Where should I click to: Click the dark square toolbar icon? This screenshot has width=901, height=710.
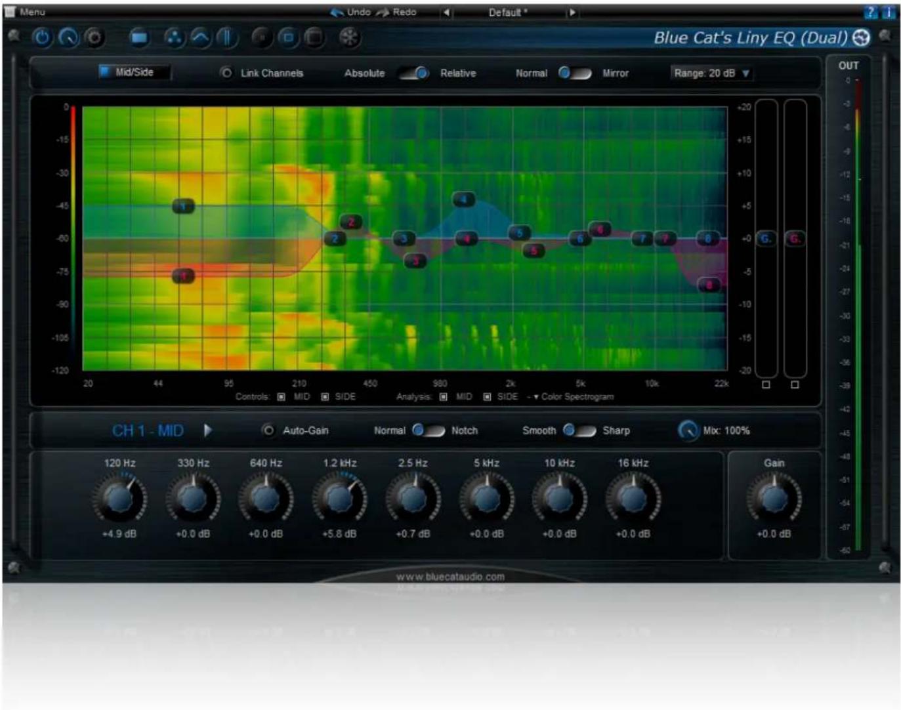pyautogui.click(x=314, y=38)
